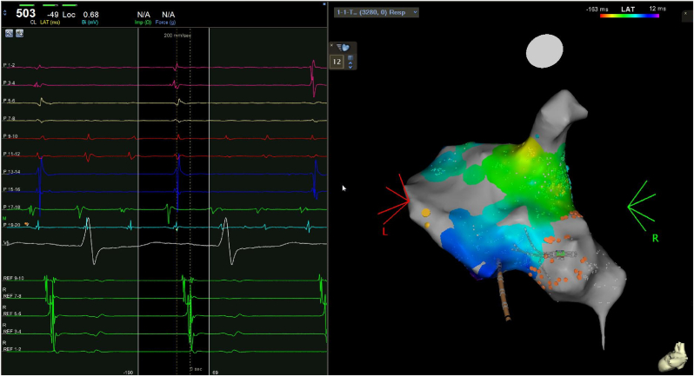Click the LAT (ms) value readout
The height and width of the screenshot is (376, 694).
click(x=54, y=14)
